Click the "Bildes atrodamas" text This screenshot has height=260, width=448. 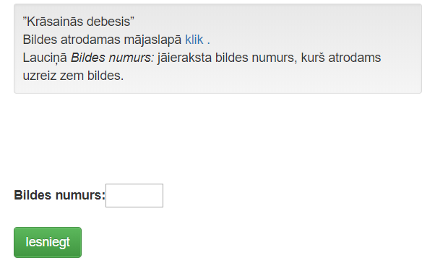(72, 40)
